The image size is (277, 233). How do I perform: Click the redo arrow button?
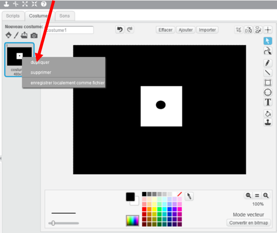click(x=130, y=29)
